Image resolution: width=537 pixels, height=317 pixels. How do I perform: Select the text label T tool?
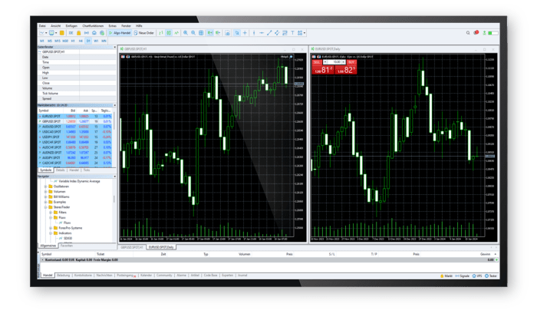click(292, 33)
